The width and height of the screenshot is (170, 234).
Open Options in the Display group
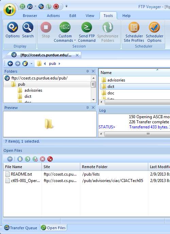[13, 30]
